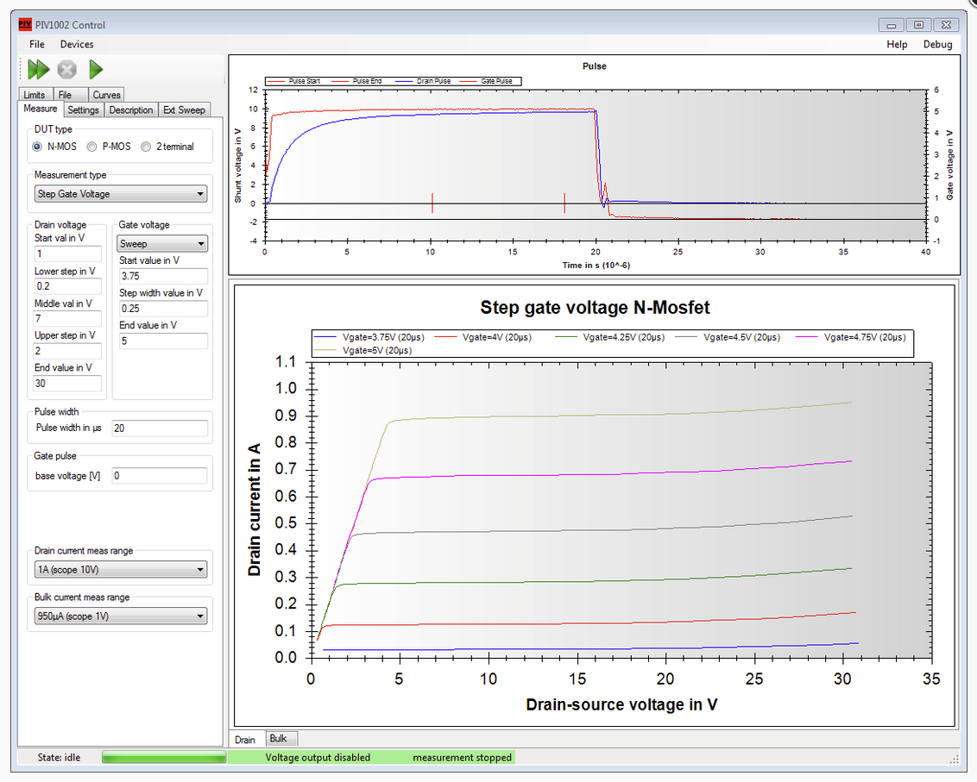The image size is (977, 782).
Task: Click the resize grip at window corner
Action: [x=954, y=759]
